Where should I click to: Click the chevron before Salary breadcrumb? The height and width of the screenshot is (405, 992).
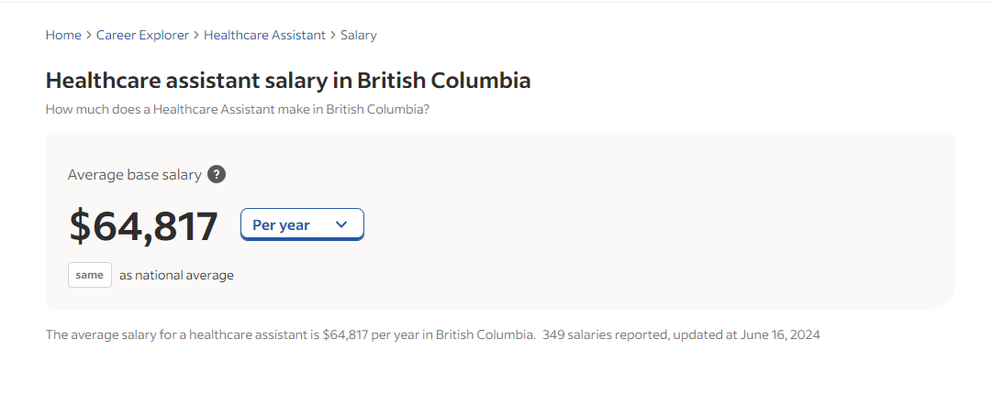333,35
